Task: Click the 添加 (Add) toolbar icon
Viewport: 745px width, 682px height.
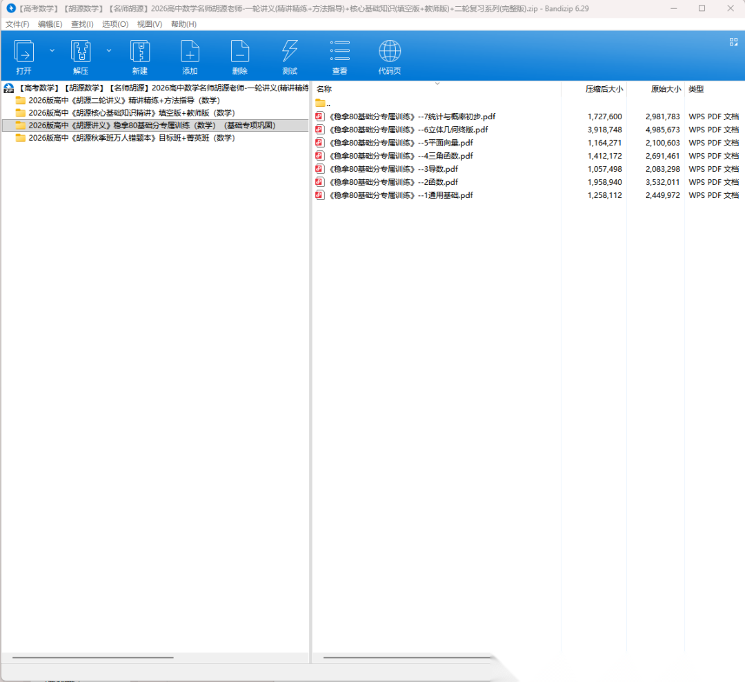Action: coord(190,52)
